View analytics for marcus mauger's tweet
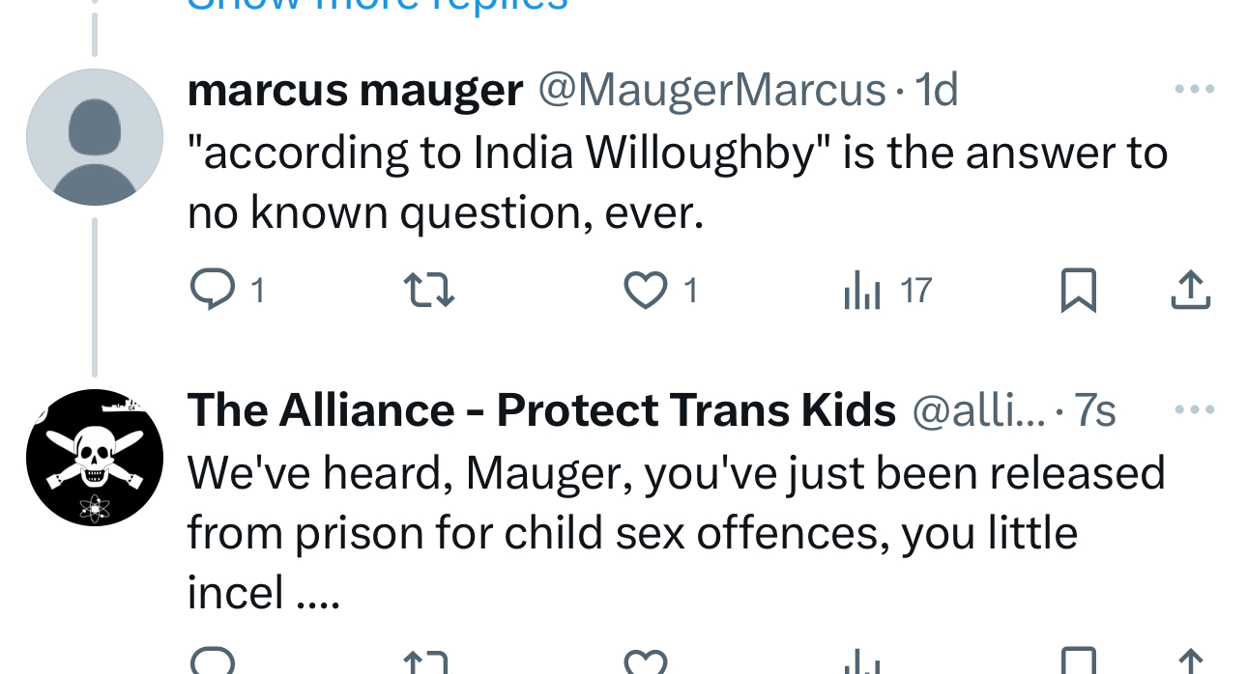 coord(862,290)
